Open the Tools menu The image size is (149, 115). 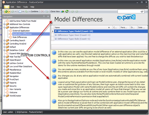click(25, 7)
